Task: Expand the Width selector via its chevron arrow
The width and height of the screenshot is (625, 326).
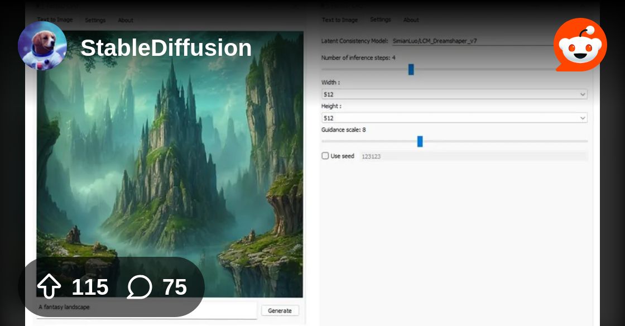Action: point(583,94)
